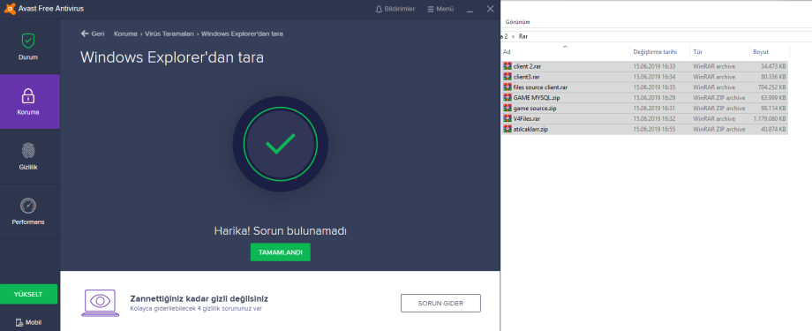This screenshot has width=812, height=331.
Task: Click the privacy eye laptop icon
Action: point(101,303)
